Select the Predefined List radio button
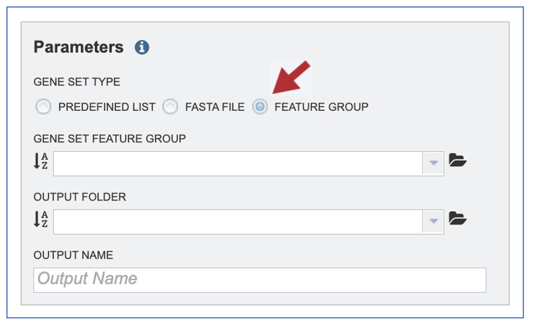Image resolution: width=535 pixels, height=333 pixels. (43, 107)
